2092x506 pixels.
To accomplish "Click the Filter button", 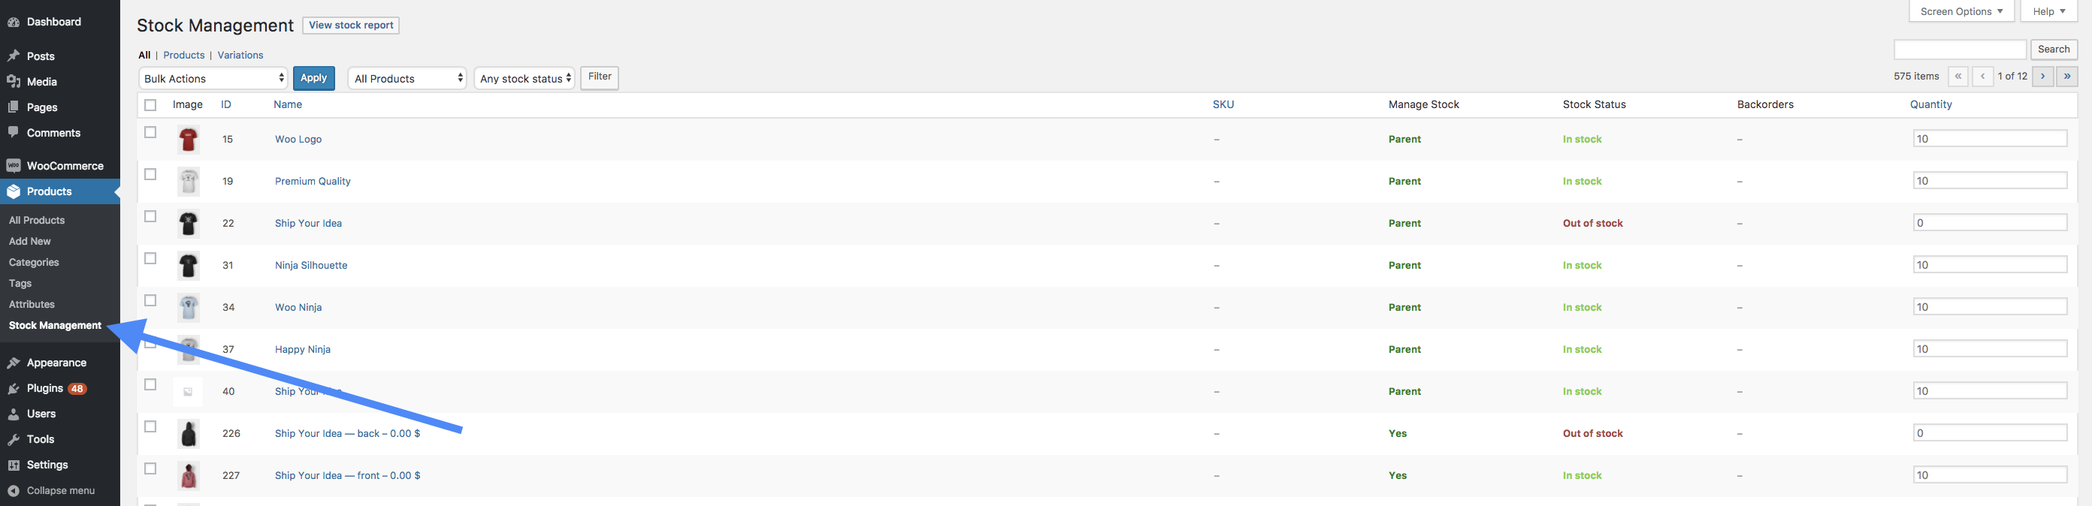I will [600, 77].
